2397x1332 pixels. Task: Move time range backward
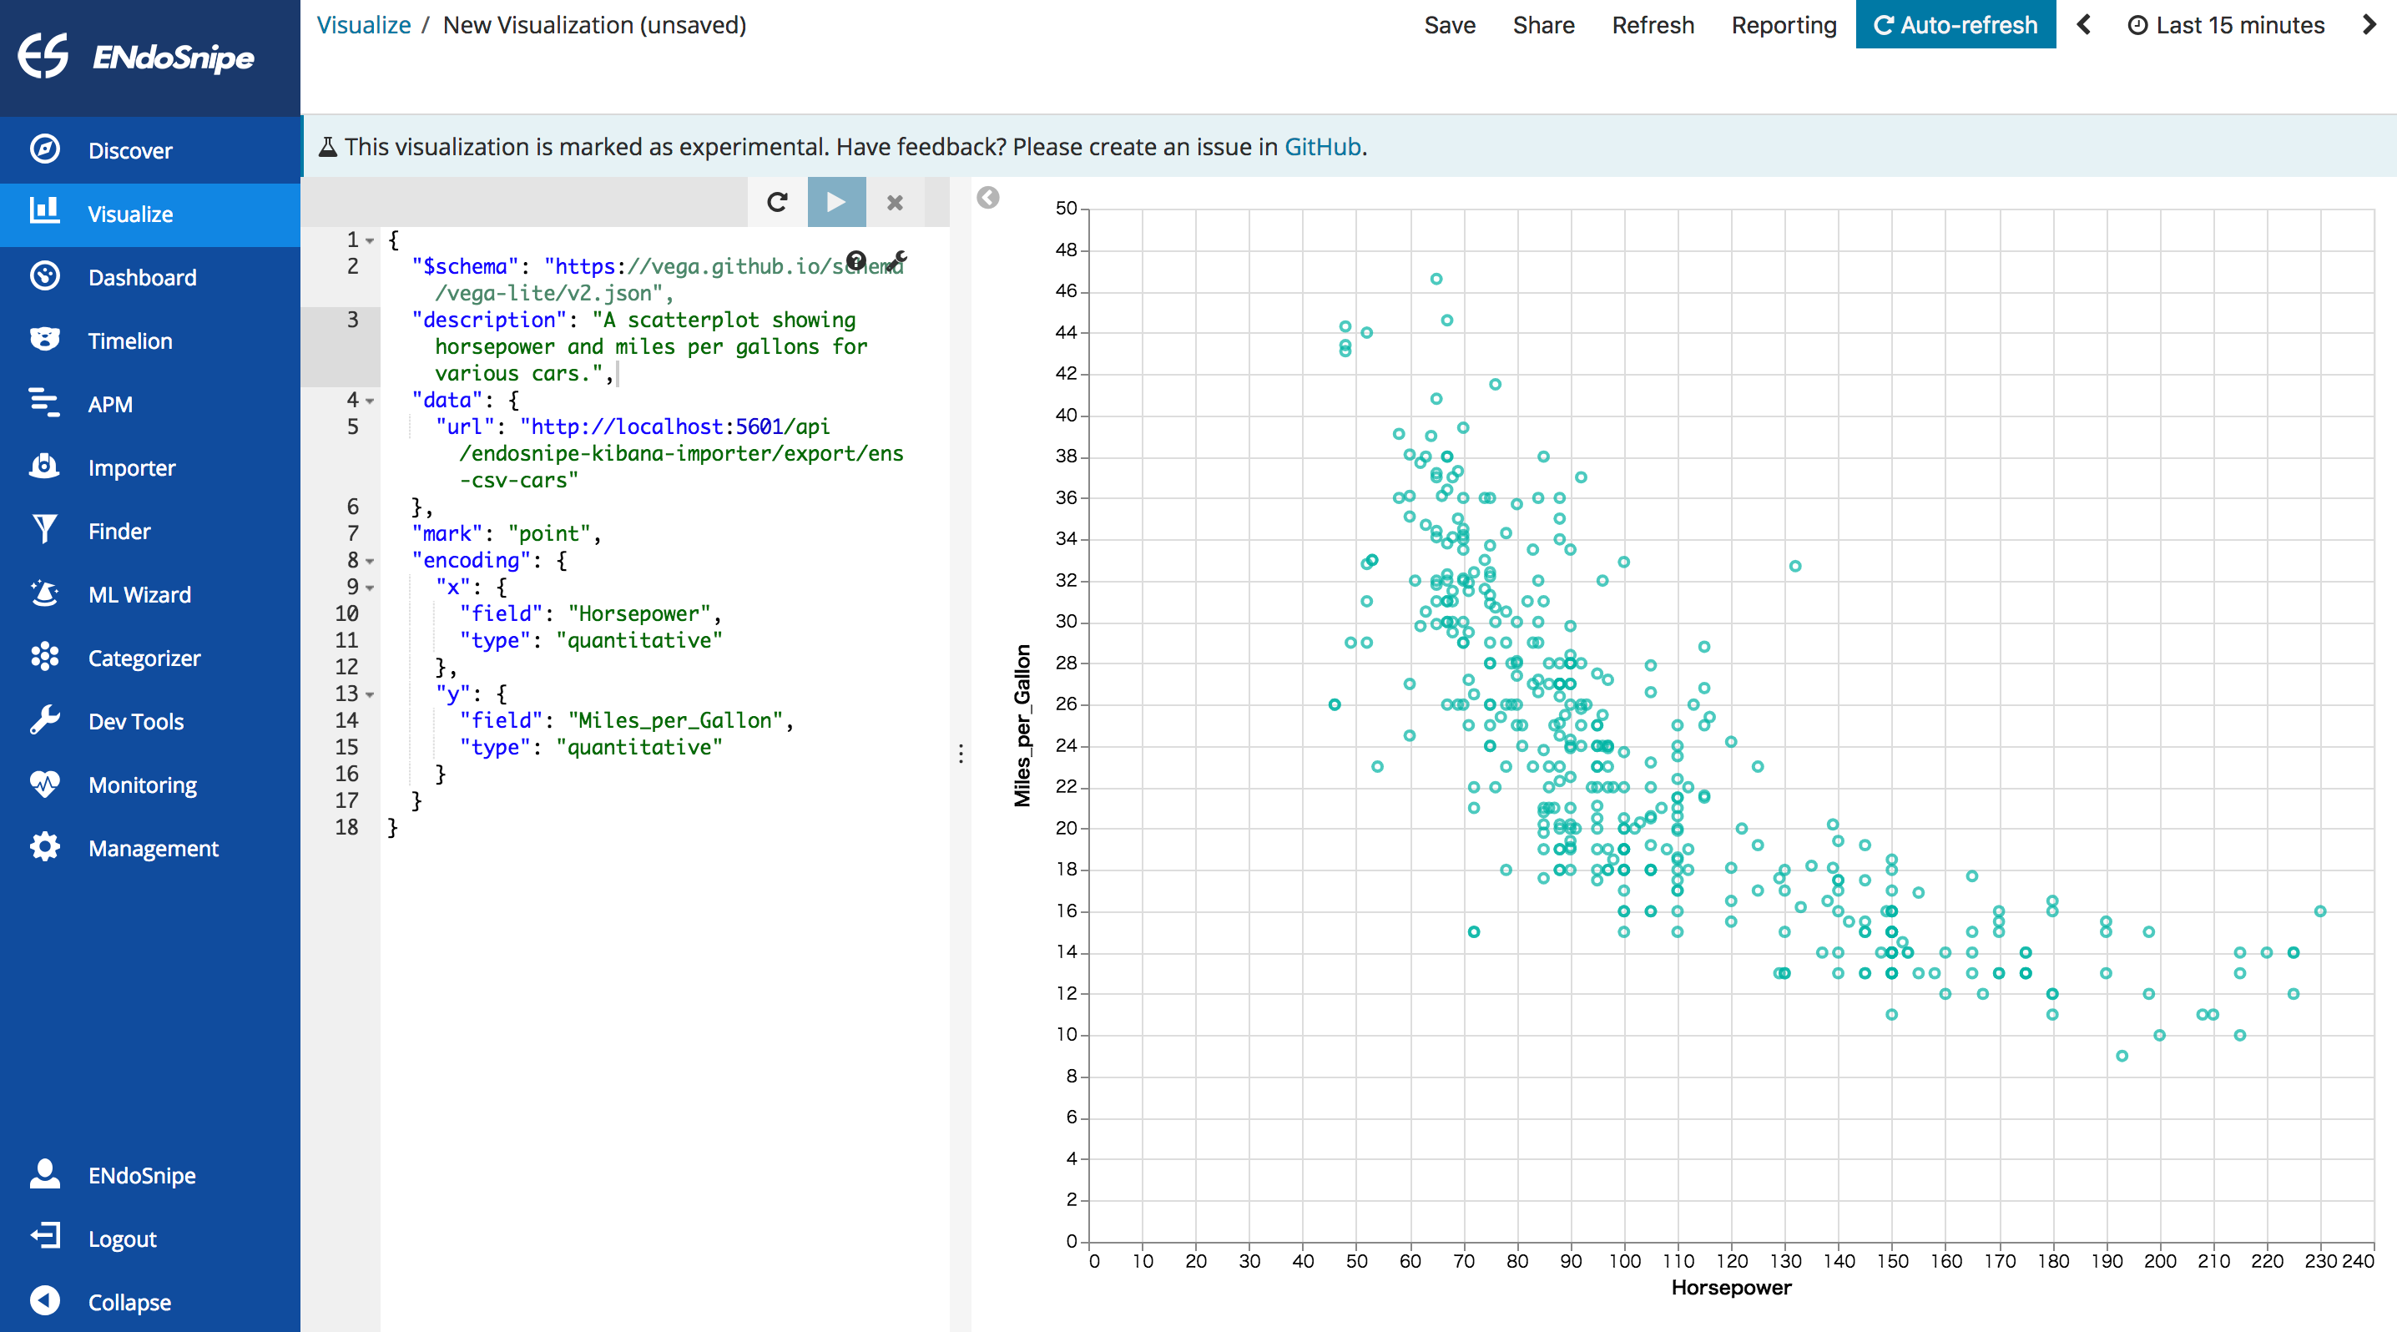2084,24
